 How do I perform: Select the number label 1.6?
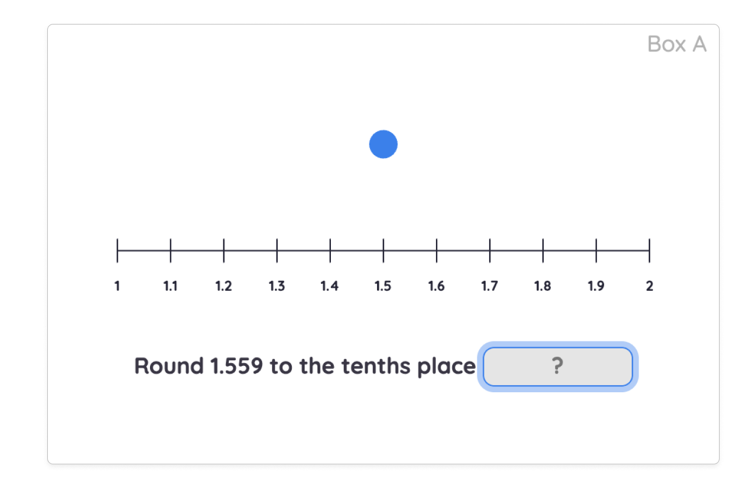click(436, 286)
